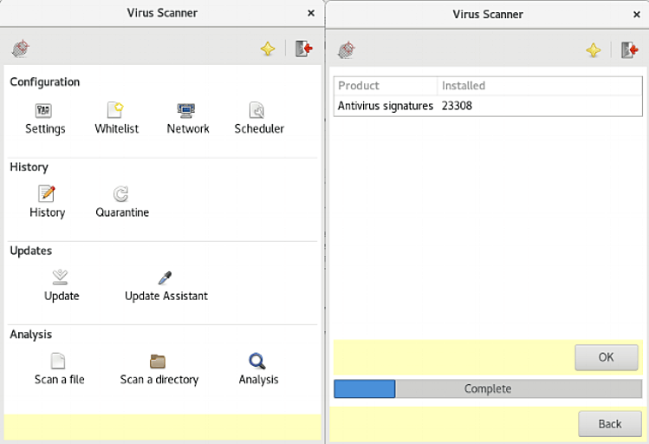The image size is (649, 444).
Task: Click yellow star icon in left window
Action: [268, 49]
